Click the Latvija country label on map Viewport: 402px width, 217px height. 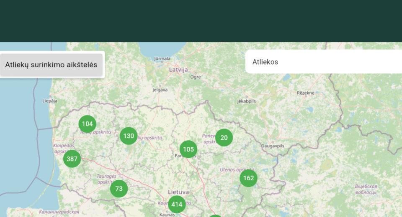click(178, 70)
